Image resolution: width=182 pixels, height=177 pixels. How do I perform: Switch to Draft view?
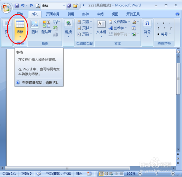click(121, 174)
